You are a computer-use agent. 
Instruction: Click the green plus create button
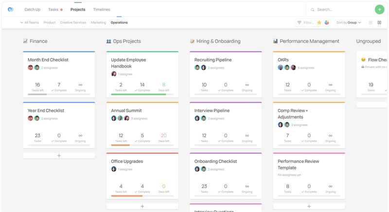coord(379,9)
